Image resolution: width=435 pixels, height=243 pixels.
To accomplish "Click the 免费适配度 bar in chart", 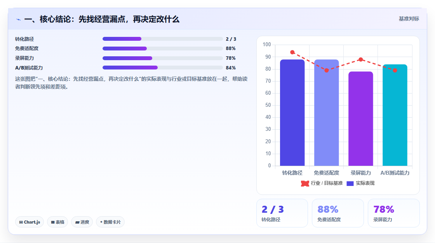I will point(327,113).
